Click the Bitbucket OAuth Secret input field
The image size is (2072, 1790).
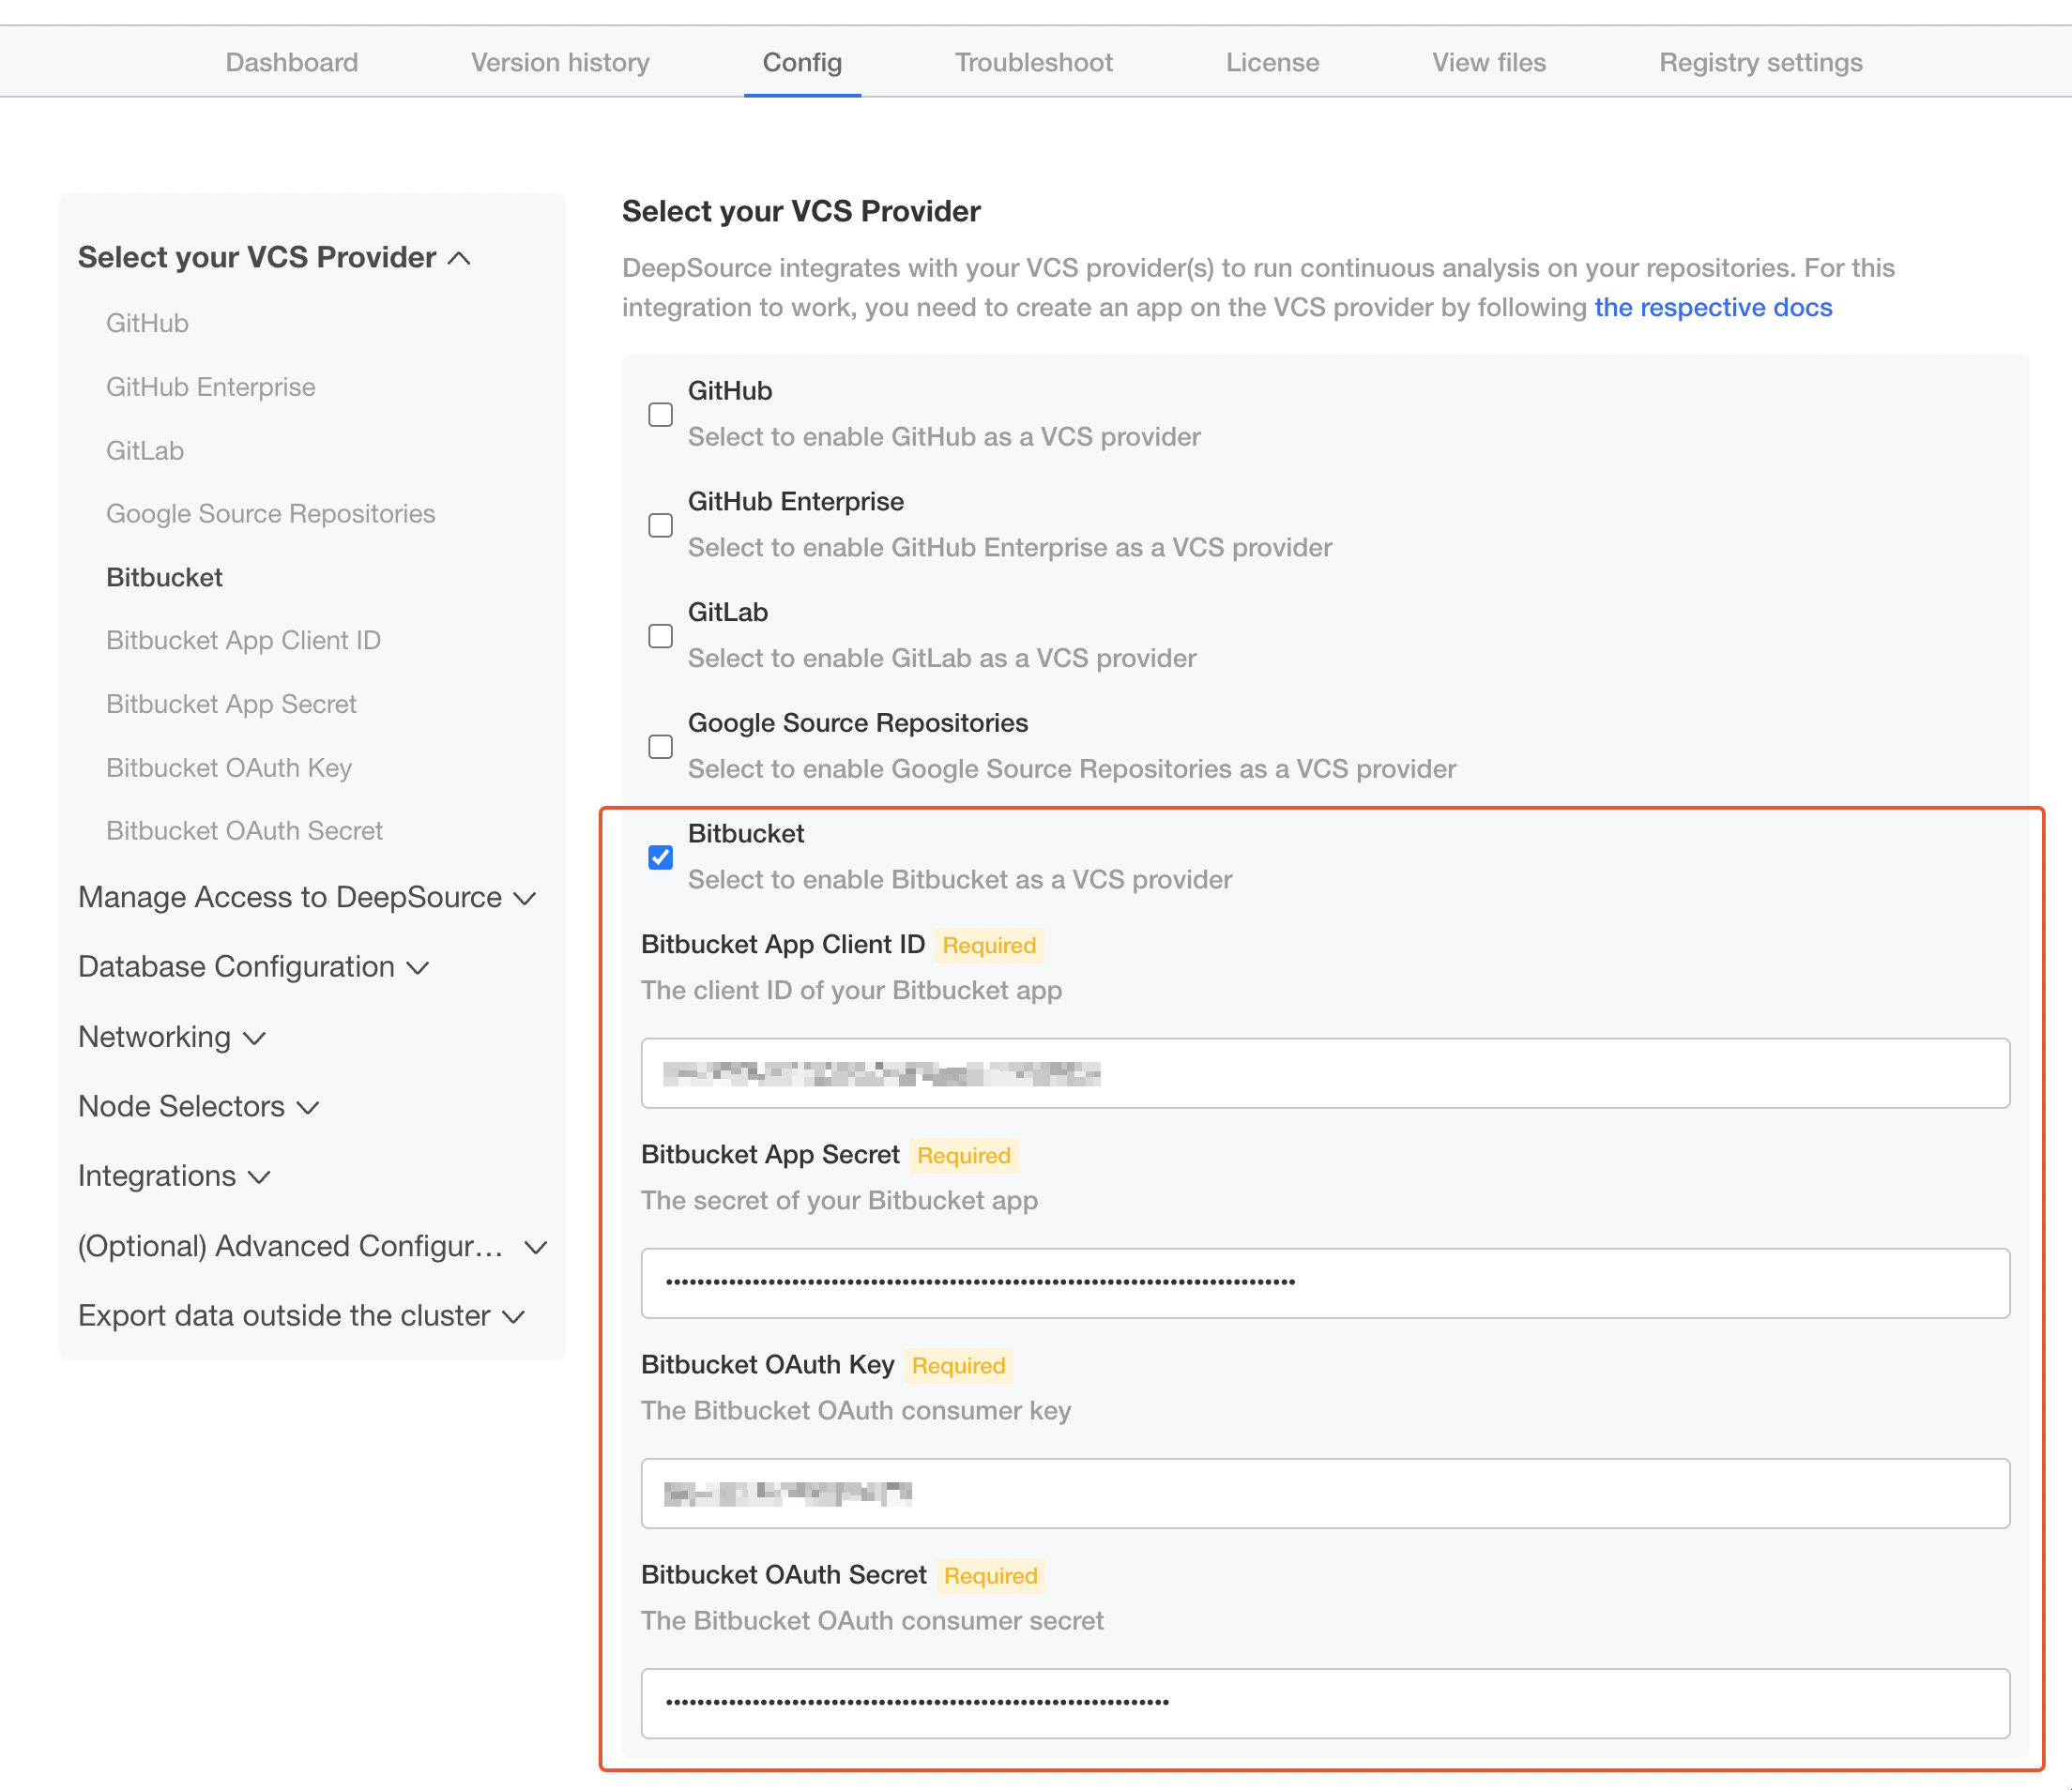click(x=1325, y=1703)
